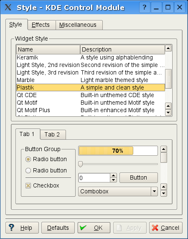Sort list by Name column header
The height and width of the screenshot is (239, 188).
click(x=48, y=49)
